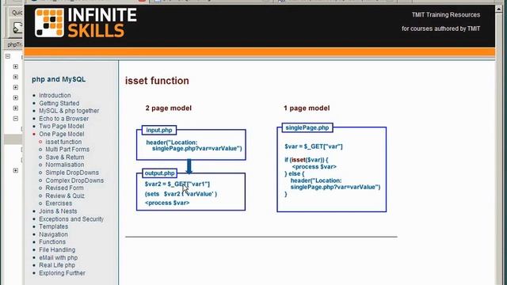The image size is (507, 285).
Task: Select the isset function sub-item
Action: (63, 142)
